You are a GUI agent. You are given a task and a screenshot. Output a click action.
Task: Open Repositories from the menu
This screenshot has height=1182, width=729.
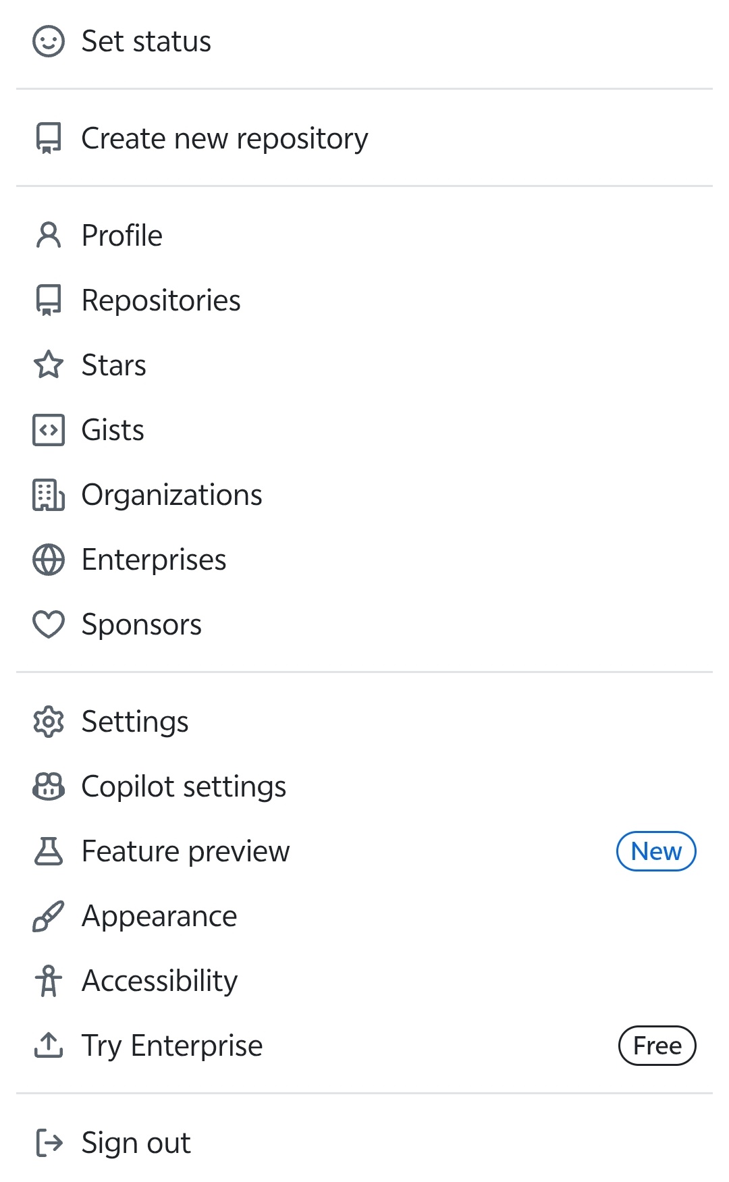(x=161, y=300)
